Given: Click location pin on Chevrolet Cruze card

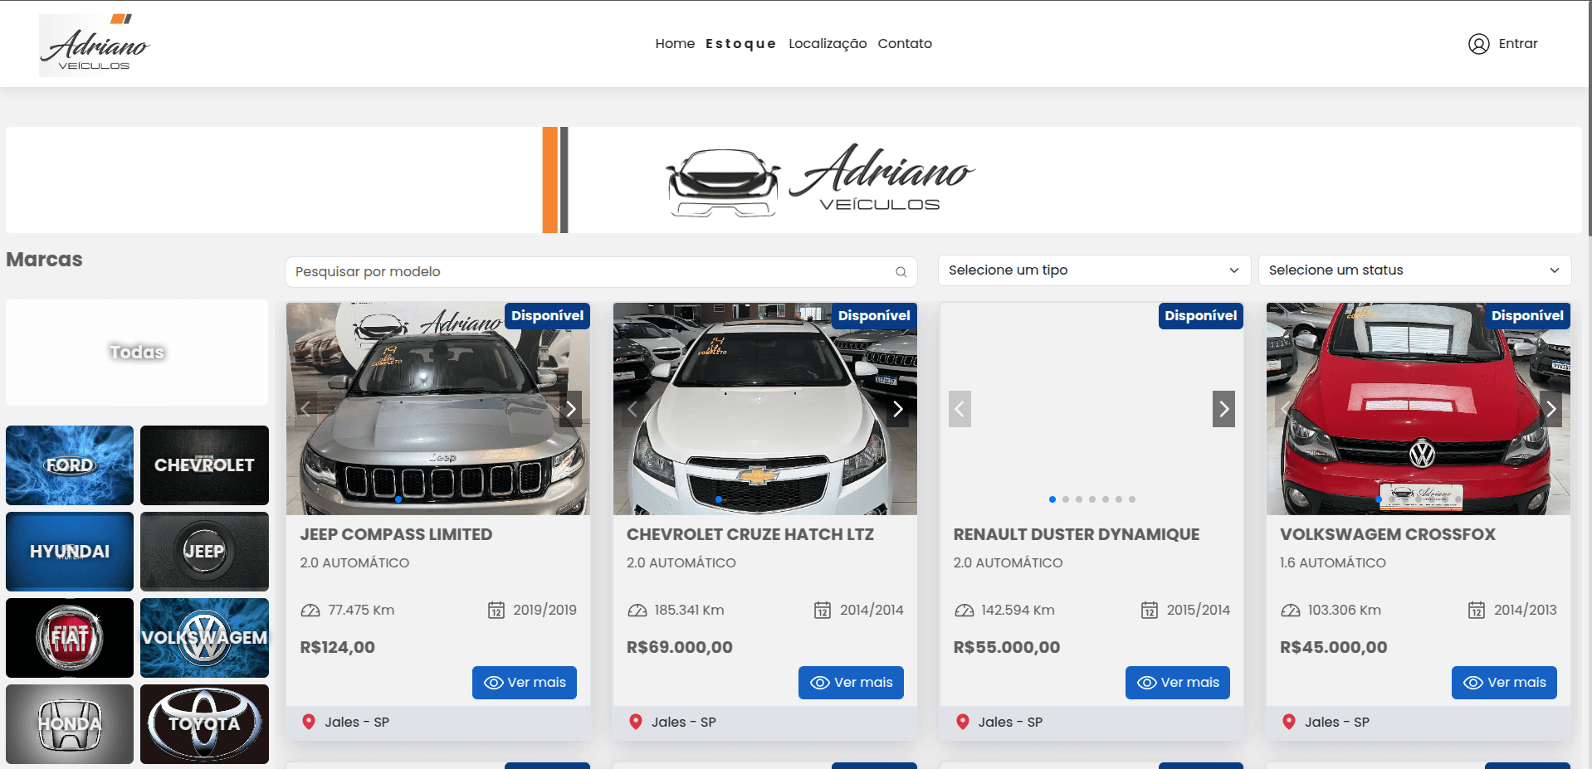Looking at the screenshot, I should pyautogui.click(x=636, y=722).
